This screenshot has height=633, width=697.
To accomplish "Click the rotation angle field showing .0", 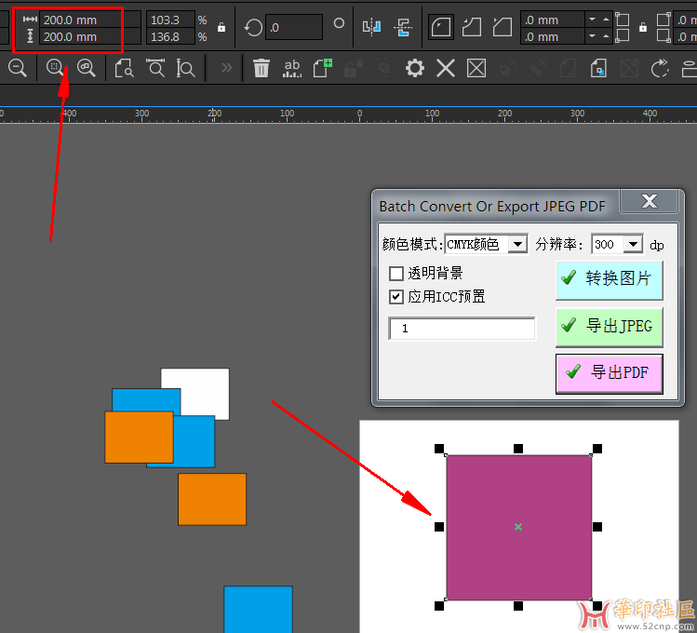I will pos(294,28).
